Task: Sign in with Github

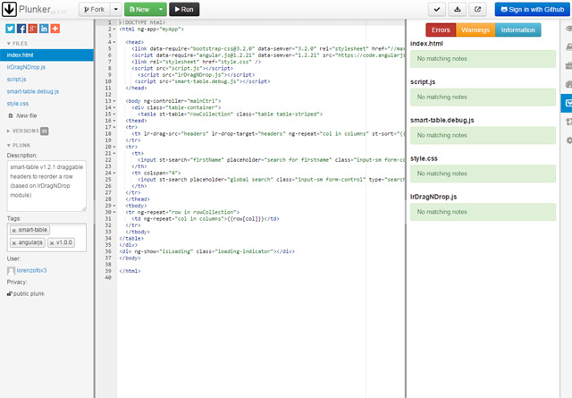Action: pos(533,10)
